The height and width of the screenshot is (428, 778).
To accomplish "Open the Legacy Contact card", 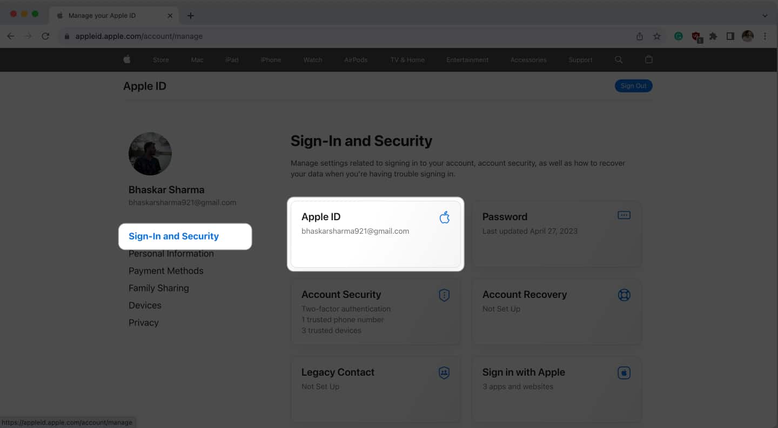I will (x=375, y=390).
